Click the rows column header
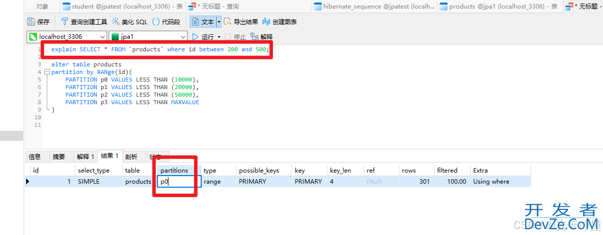Viewport: 603px width, 235px height. point(417,171)
